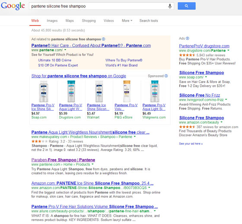Image resolution: width=242 pixels, height=224 pixels.
Task: Open the info icon beside sidebar Ads label
Action: 188,38
